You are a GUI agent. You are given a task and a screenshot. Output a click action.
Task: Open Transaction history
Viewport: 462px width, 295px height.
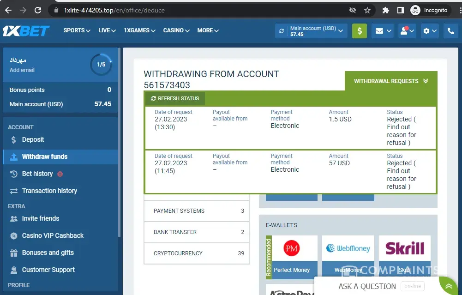(x=60, y=191)
